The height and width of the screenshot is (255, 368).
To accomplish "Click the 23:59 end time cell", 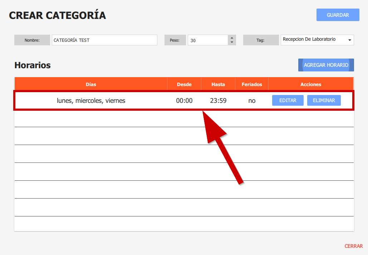I will [218, 101].
